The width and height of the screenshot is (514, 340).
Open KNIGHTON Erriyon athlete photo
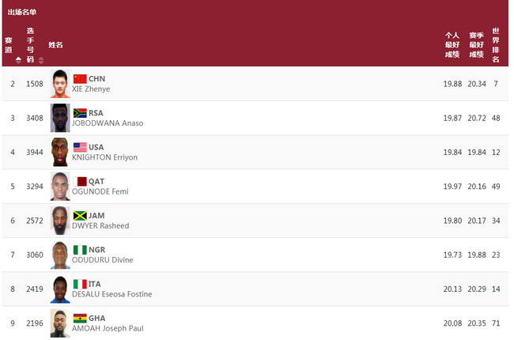[60, 152]
